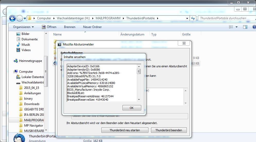Sort files by Name column header
256x142 pixels.
57,34
